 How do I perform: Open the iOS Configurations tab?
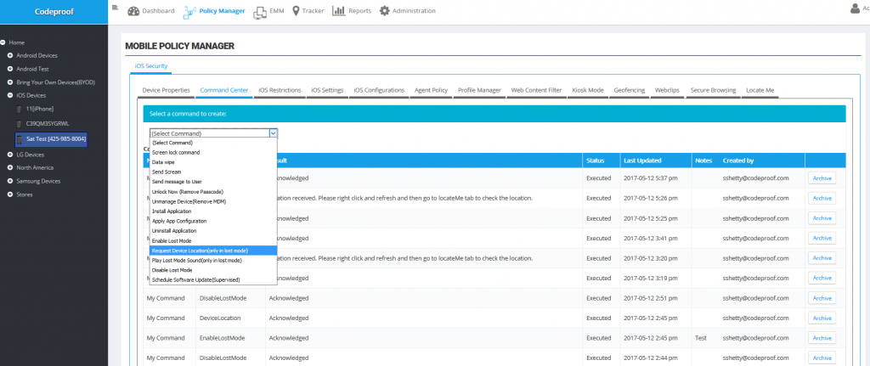tap(379, 90)
